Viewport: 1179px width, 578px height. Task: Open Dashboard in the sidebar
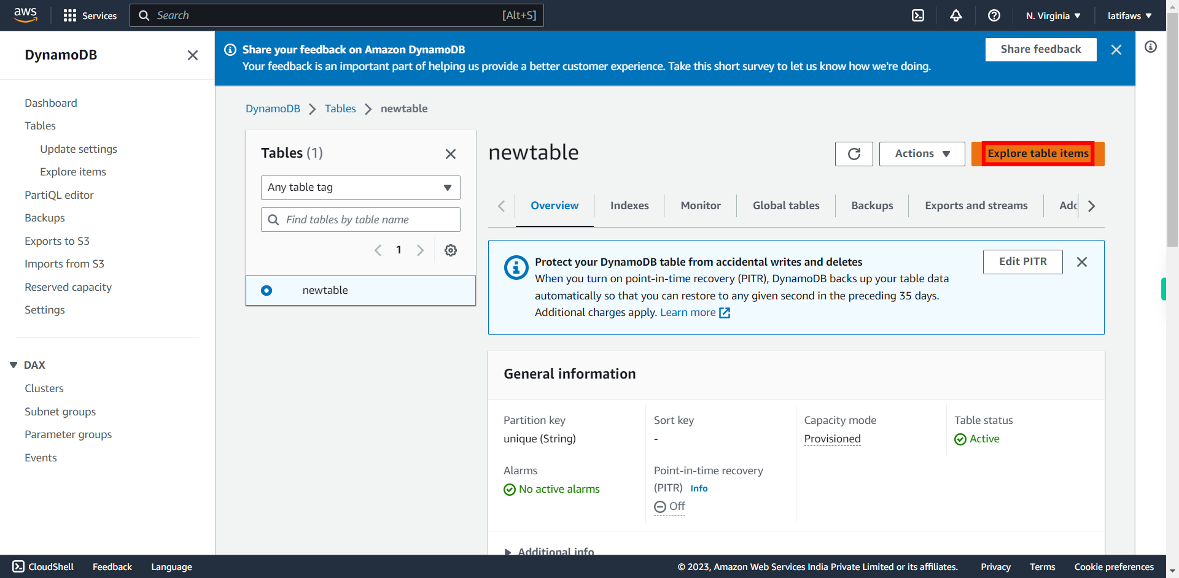pos(51,103)
